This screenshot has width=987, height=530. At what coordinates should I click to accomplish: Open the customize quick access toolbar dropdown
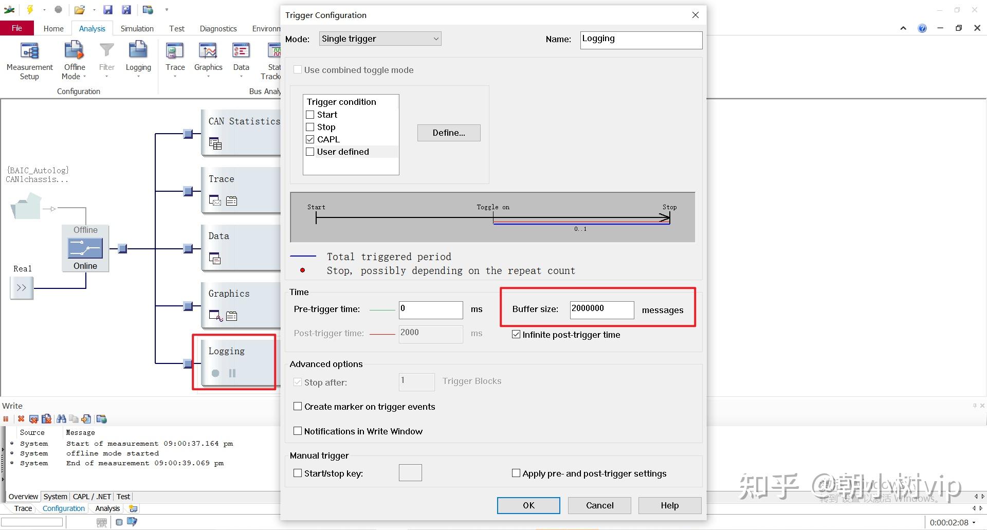click(167, 9)
